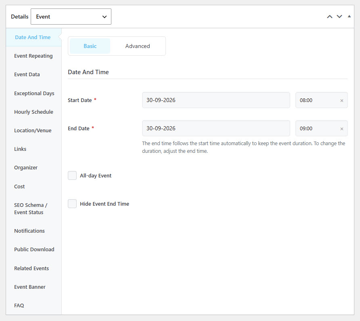Check the Hide Event End Time box
This screenshot has height=321, width=360.
tap(72, 204)
